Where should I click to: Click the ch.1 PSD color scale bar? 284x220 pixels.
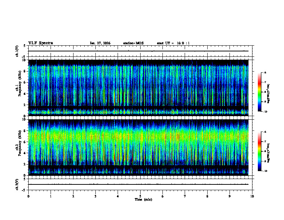260,92
